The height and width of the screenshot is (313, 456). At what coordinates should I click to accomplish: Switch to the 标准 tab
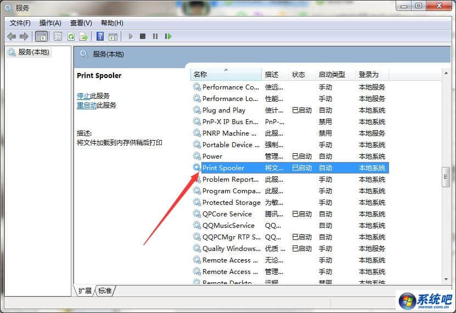point(105,290)
